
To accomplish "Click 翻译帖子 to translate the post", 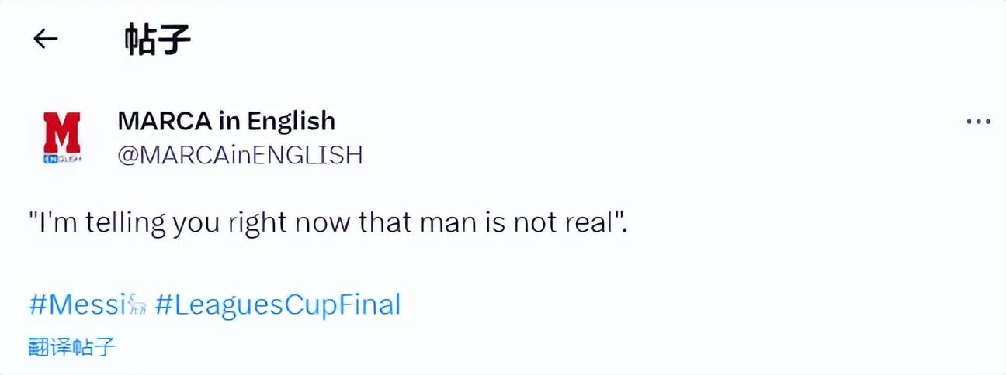I will click(x=72, y=346).
